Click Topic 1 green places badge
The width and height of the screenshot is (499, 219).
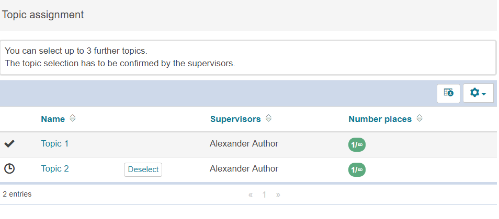pyautogui.click(x=357, y=144)
